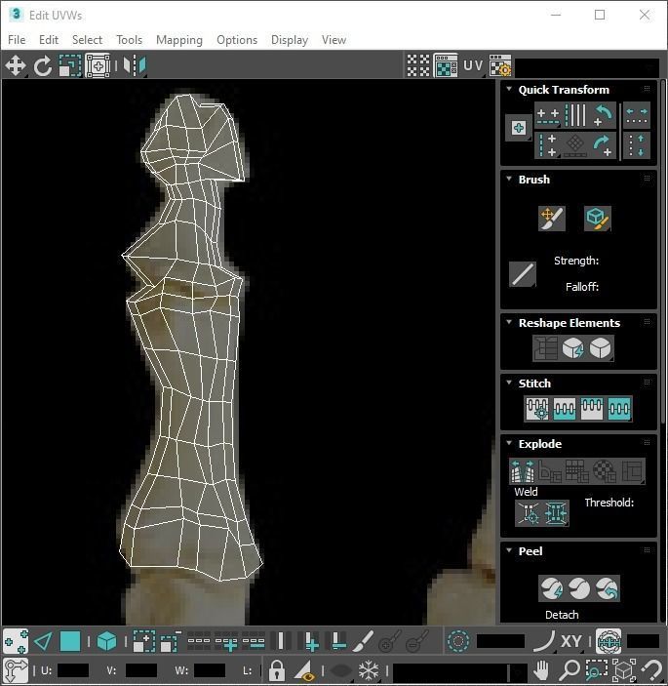Screen dimensions: 668x686
Task: Click Flatten by Smoothing Group icon
Action: click(x=577, y=470)
